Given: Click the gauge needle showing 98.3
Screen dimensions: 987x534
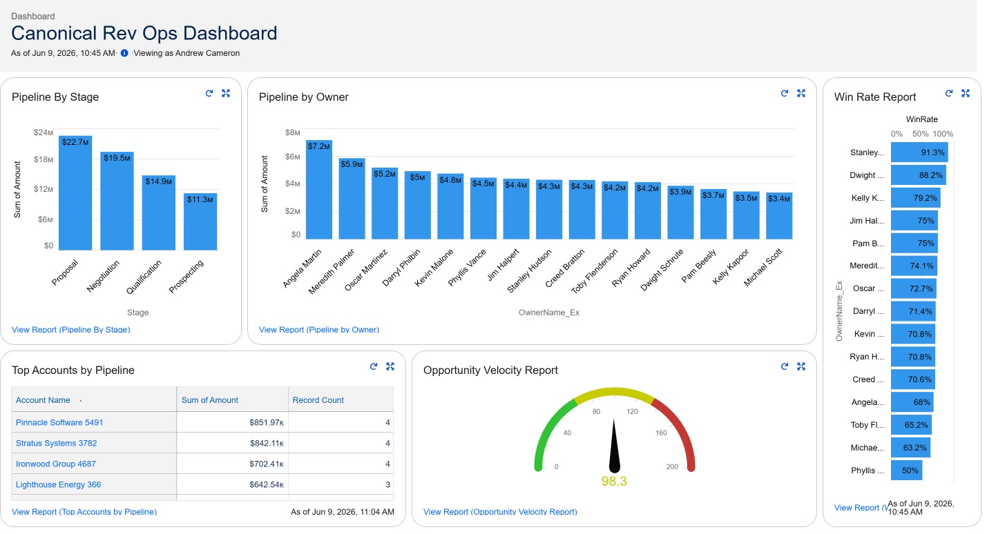Looking at the screenshot, I should point(614,446).
